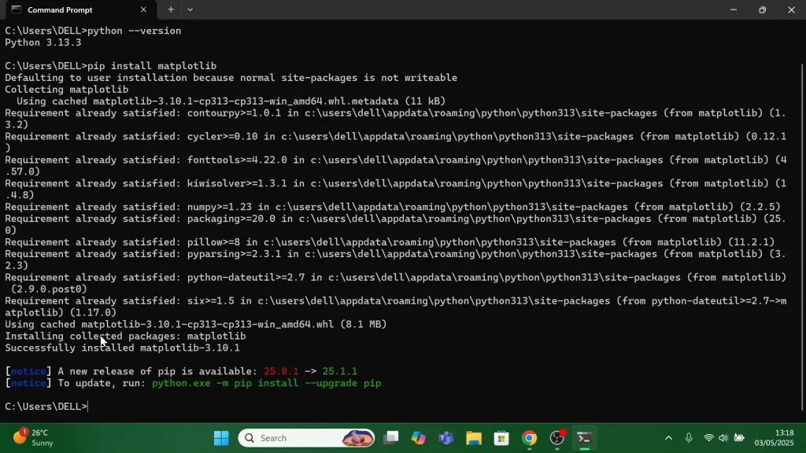
Task: Click the Terminal taskbar icon
Action: pos(585,438)
